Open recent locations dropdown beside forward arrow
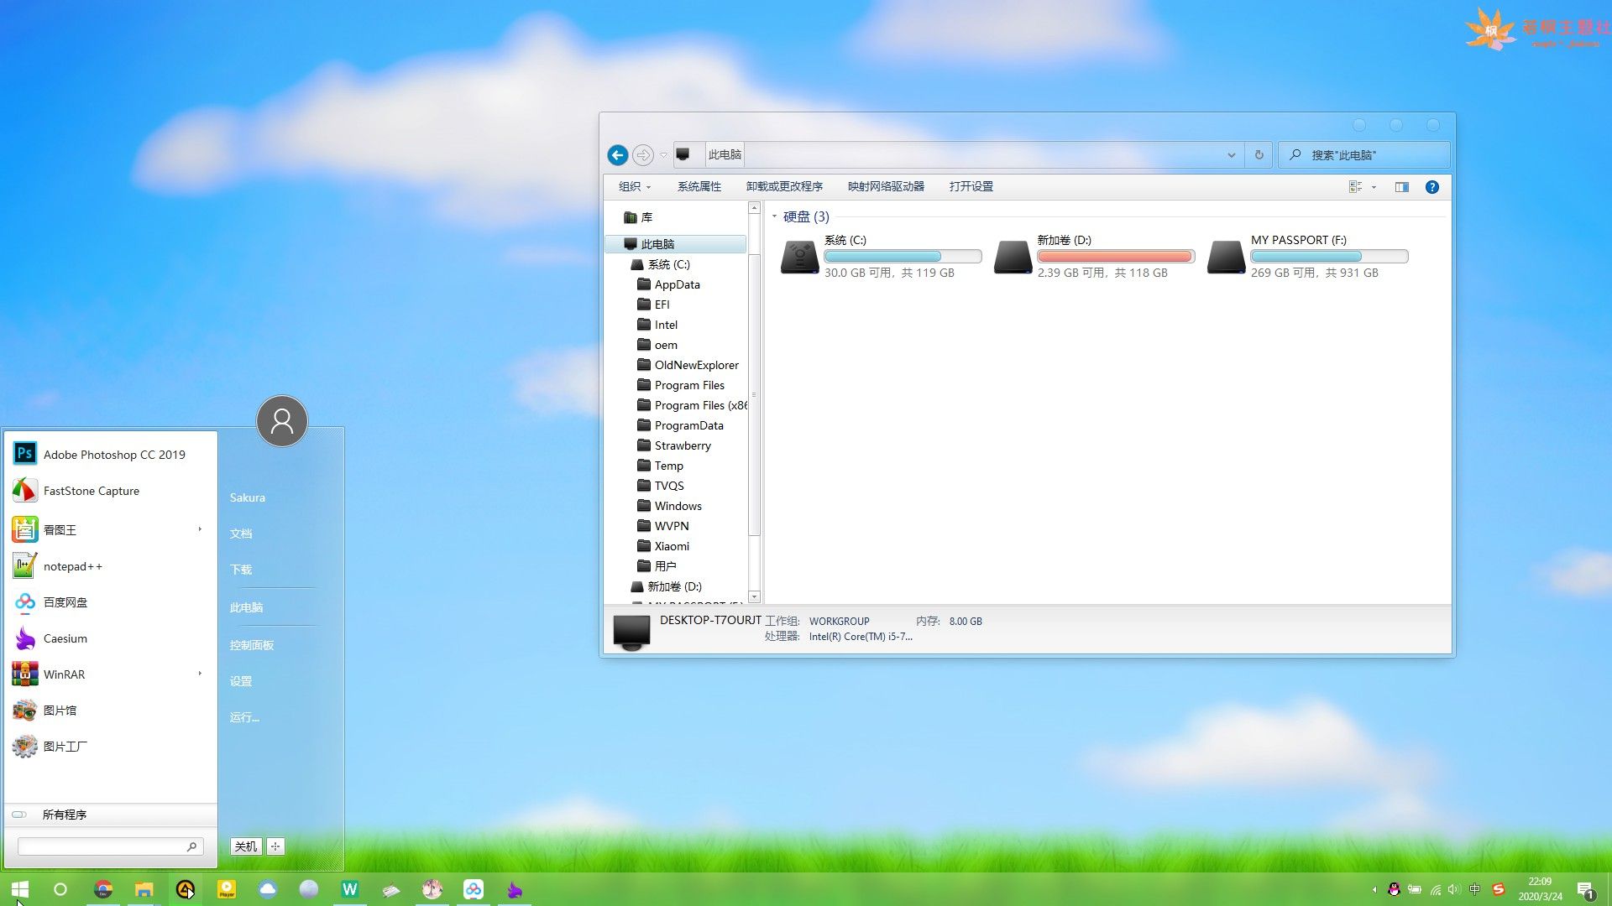Viewport: 1612px width, 906px height. [663, 155]
